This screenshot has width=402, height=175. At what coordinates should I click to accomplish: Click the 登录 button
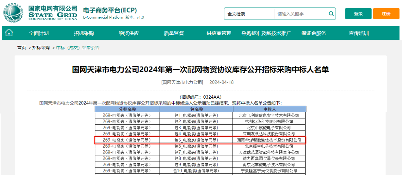point(358,14)
